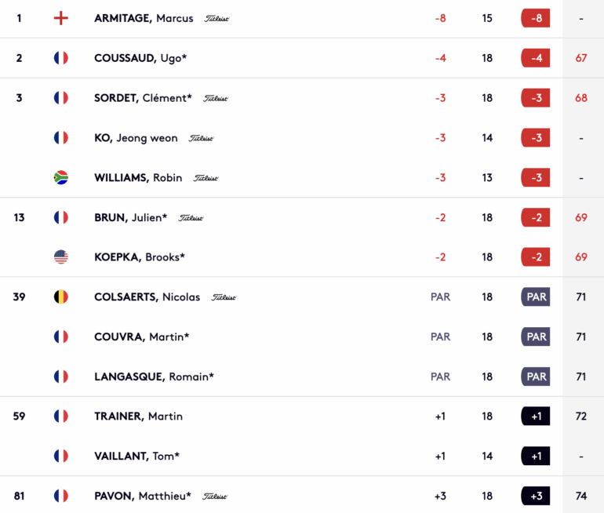Viewport: 604px width, 513px height.
Task: Select SORDET, Clément player name
Action: [x=143, y=98]
